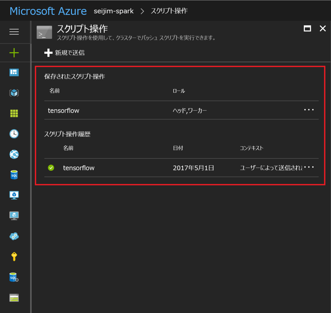Open App Services globe icon
Viewport: 331px width, 313px height.
click(14, 154)
